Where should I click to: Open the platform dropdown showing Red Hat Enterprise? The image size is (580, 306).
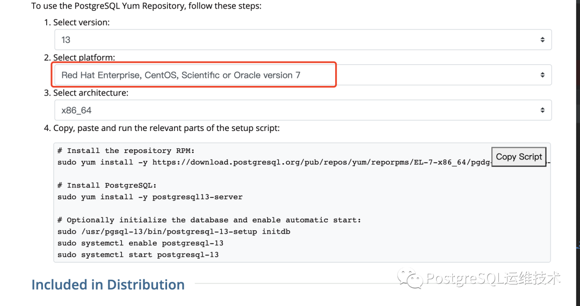click(303, 75)
